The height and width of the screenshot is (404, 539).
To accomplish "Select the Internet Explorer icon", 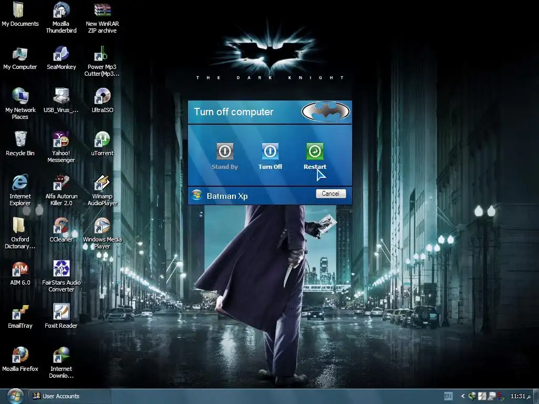I will (x=20, y=190).
